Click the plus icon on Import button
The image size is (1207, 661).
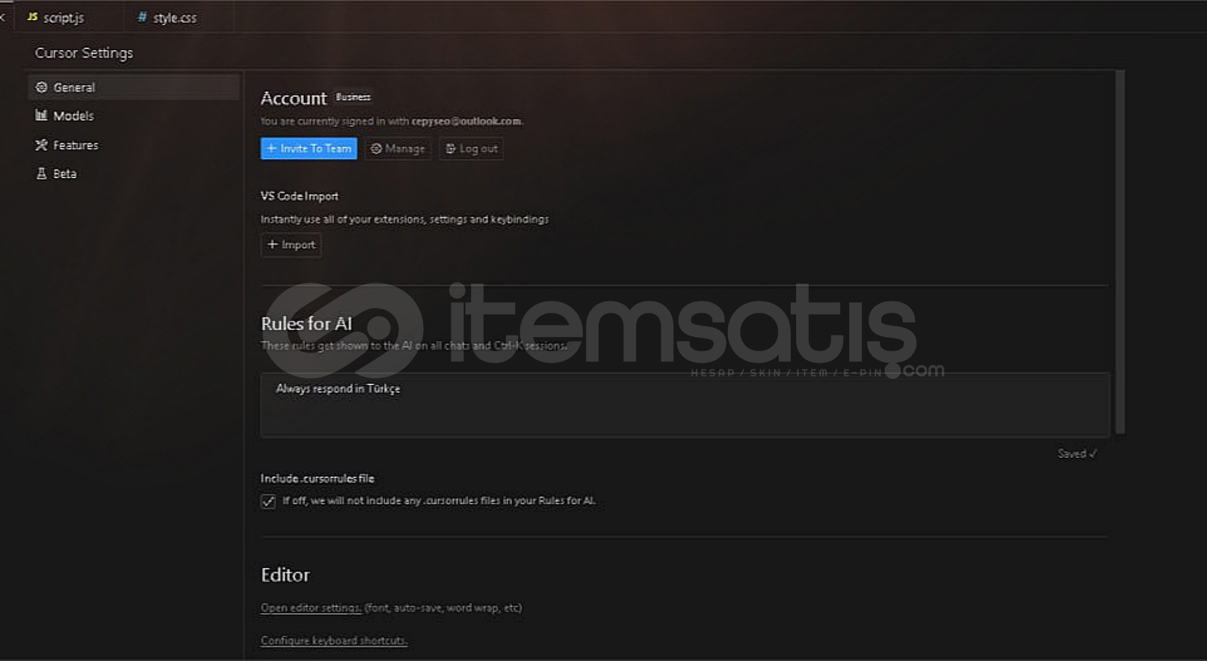pos(273,245)
